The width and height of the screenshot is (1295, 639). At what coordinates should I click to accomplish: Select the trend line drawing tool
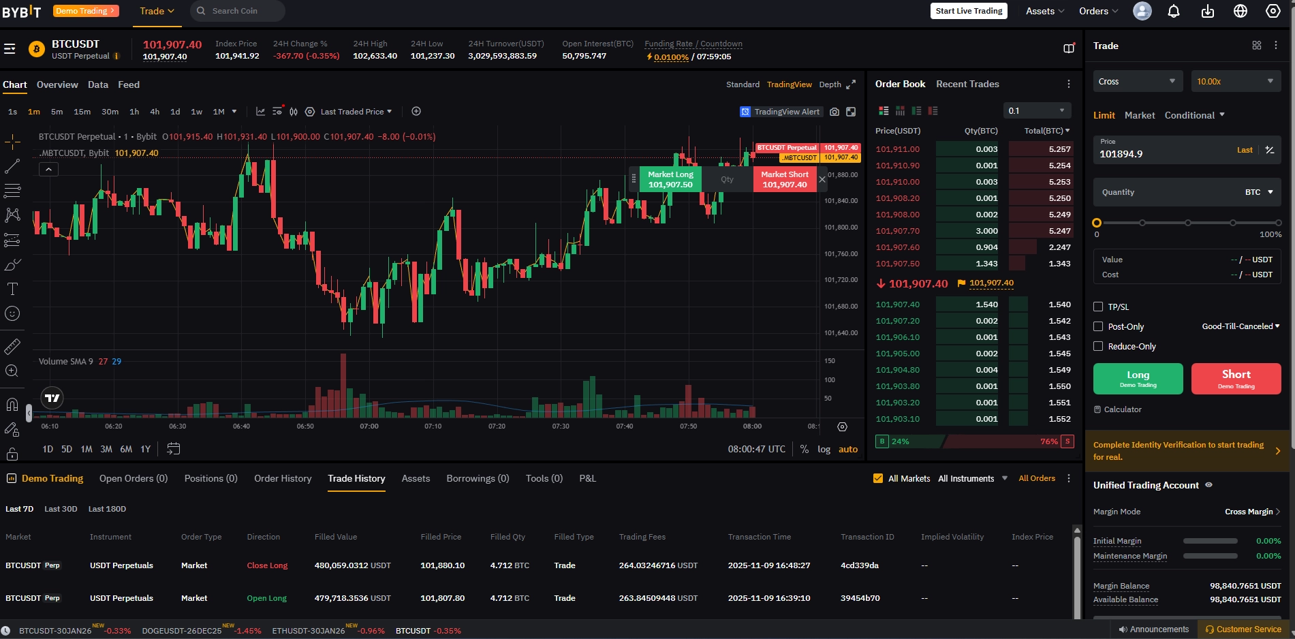(12, 166)
